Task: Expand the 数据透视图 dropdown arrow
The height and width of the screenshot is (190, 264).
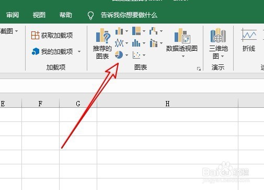Action: [183, 56]
